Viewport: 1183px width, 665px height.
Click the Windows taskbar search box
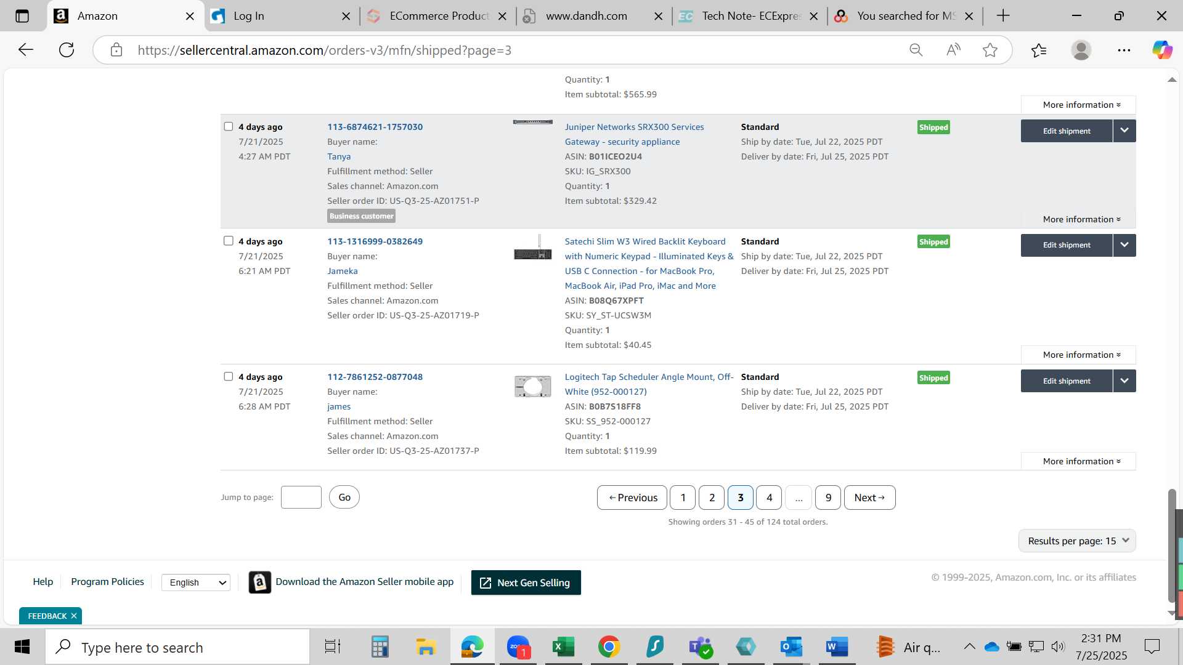coord(177,647)
